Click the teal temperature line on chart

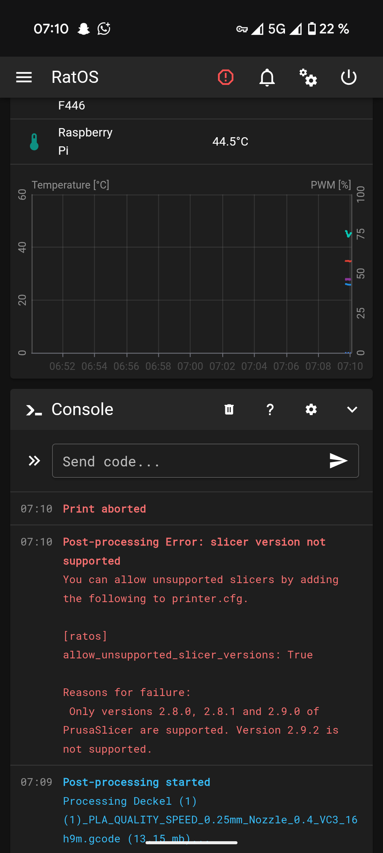[x=348, y=234]
